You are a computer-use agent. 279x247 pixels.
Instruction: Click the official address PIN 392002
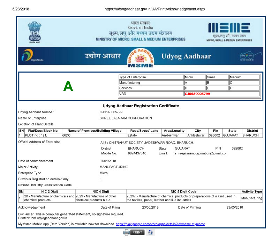[237, 148]
